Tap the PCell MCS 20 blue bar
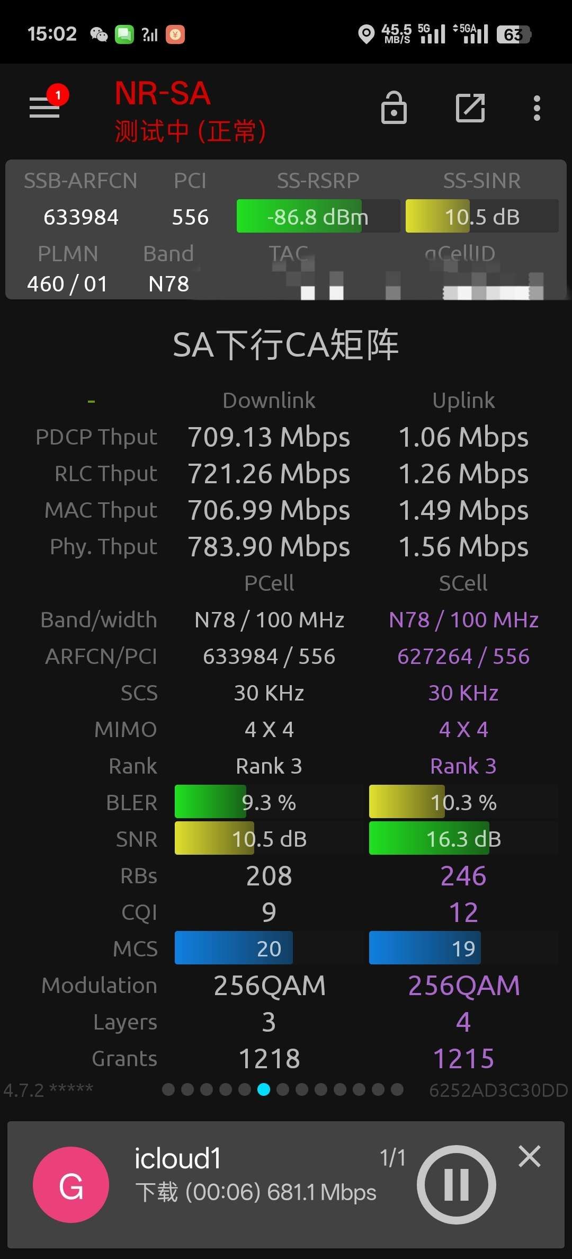The height and width of the screenshot is (1259, 572). [x=269, y=948]
